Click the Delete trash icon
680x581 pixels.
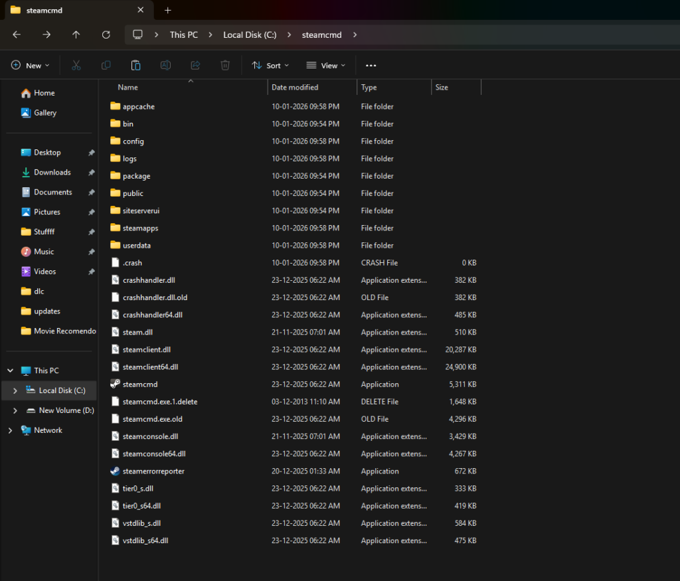(225, 65)
